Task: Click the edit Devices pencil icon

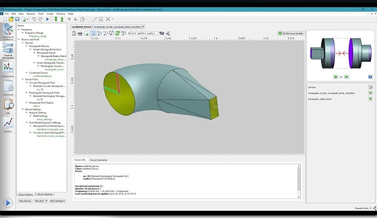Action: point(370,87)
